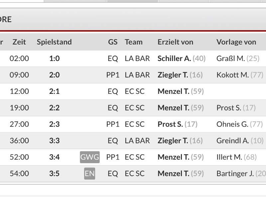The image size is (266, 199).
Task: Open scorer Schiller A. player link
Action: pos(174,58)
